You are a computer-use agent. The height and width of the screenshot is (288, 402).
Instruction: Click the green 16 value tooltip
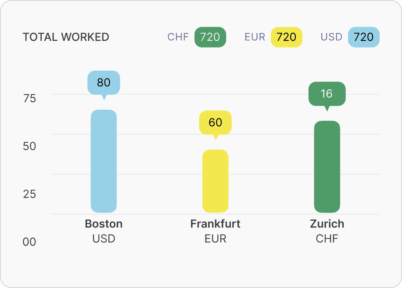coord(327,93)
